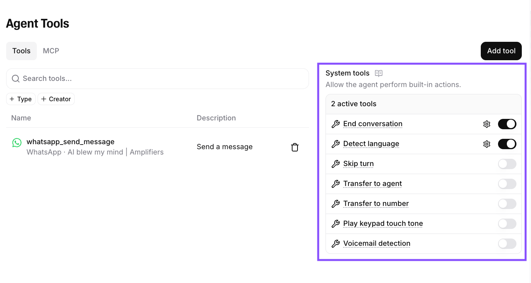Screen dimensions: 531x283
Task: Open the Transfer to number label link
Action: click(x=376, y=204)
